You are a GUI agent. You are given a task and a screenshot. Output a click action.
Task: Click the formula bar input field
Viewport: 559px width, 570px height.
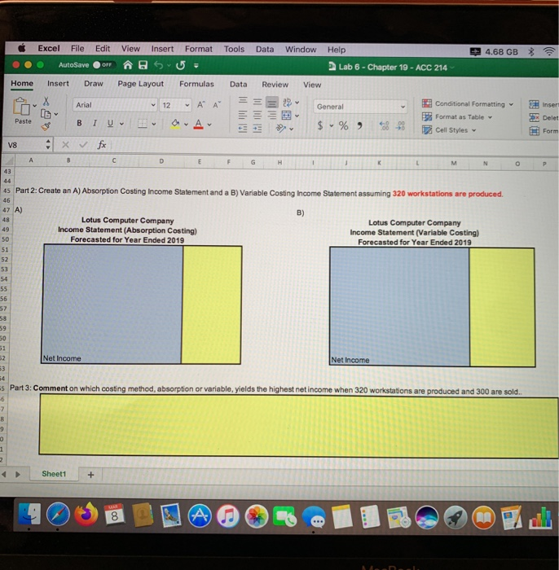(x=334, y=146)
